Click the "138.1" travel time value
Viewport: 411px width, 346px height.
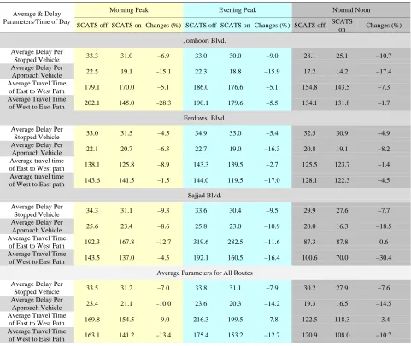point(92,165)
